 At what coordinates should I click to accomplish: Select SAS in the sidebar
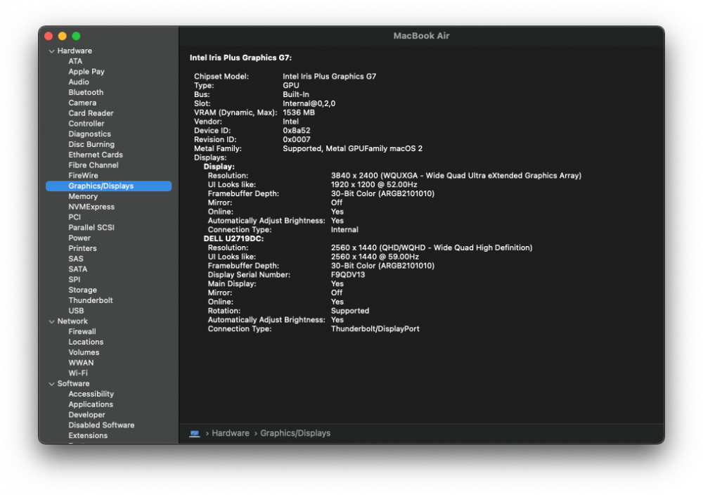click(x=76, y=259)
